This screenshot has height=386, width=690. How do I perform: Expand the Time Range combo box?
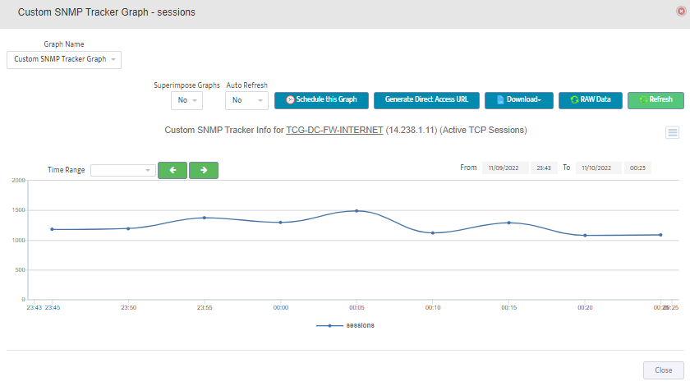pos(123,170)
